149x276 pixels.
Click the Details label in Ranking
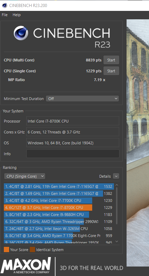(105, 176)
